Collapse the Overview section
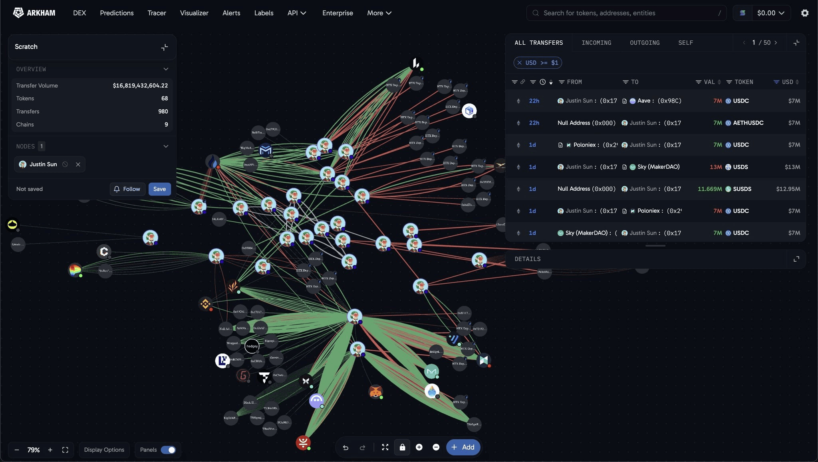 [x=166, y=69]
